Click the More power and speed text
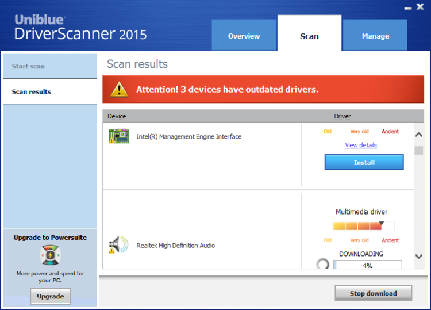This screenshot has height=310, width=431. (x=51, y=277)
